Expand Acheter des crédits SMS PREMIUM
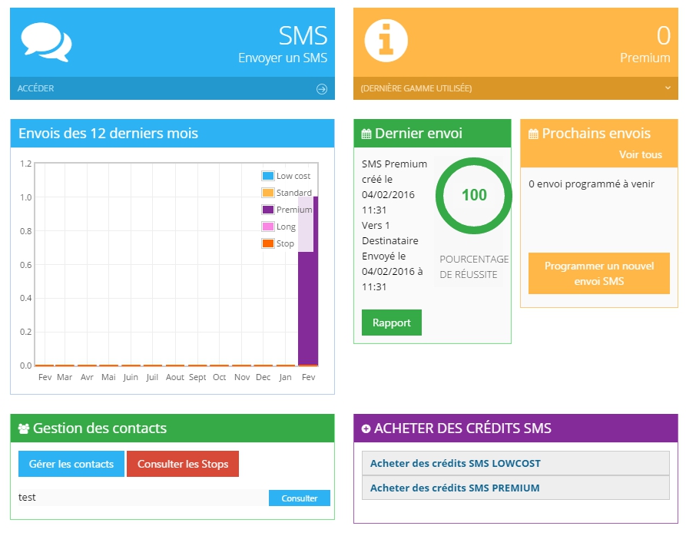Screen dimensions: 686x536 pos(455,488)
